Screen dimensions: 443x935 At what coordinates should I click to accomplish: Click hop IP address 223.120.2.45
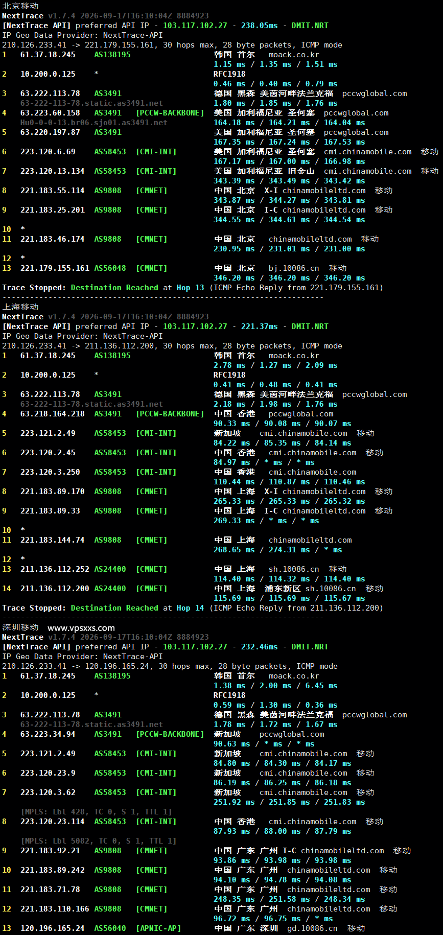coord(48,453)
